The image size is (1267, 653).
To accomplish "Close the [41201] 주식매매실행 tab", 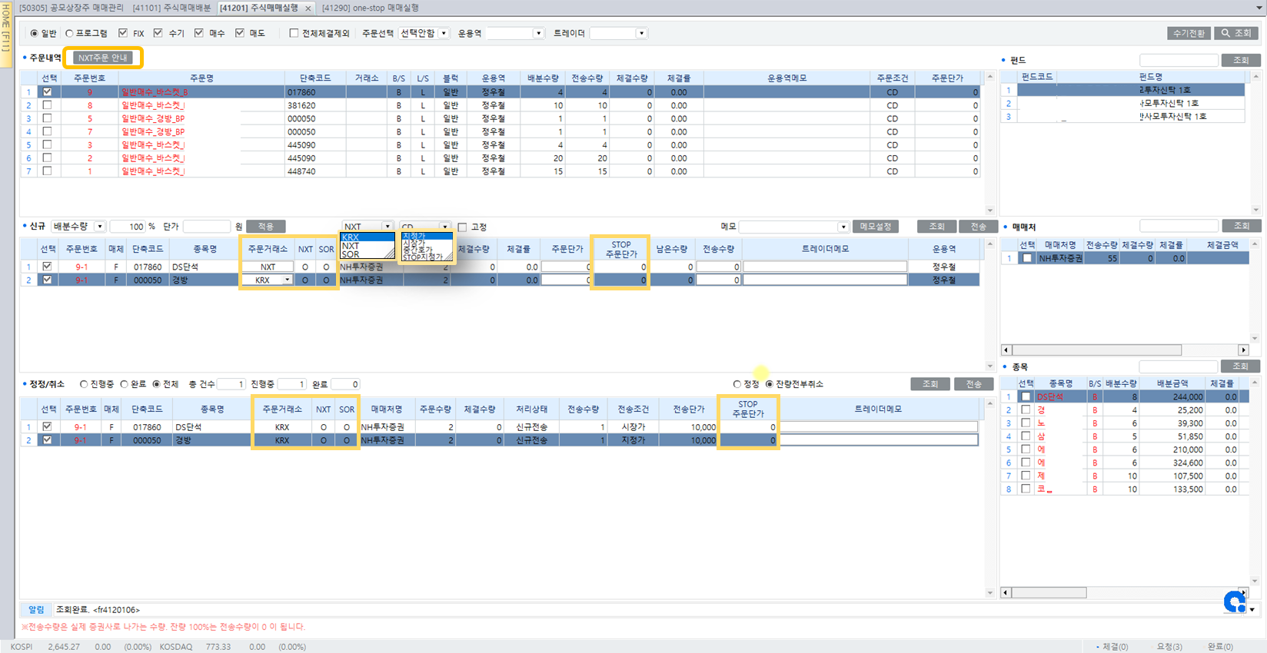I will 308,8.
